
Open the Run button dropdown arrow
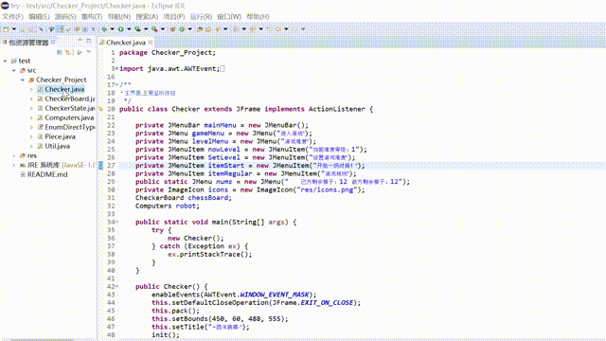[129, 29]
